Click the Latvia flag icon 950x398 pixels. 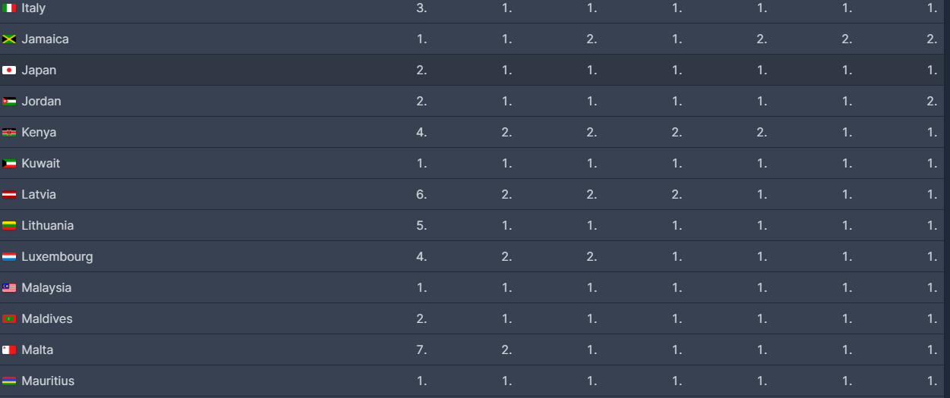tap(9, 195)
